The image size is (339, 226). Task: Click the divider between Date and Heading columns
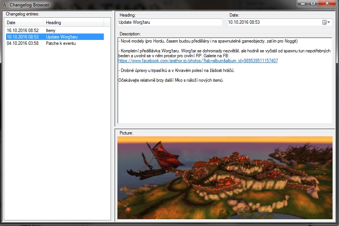point(44,23)
